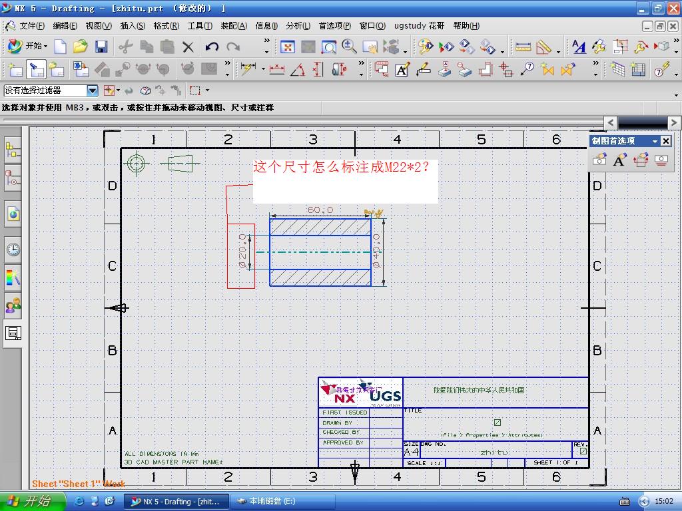Click the Parts List icon
Screen dimensions: 682x511
coord(638,69)
